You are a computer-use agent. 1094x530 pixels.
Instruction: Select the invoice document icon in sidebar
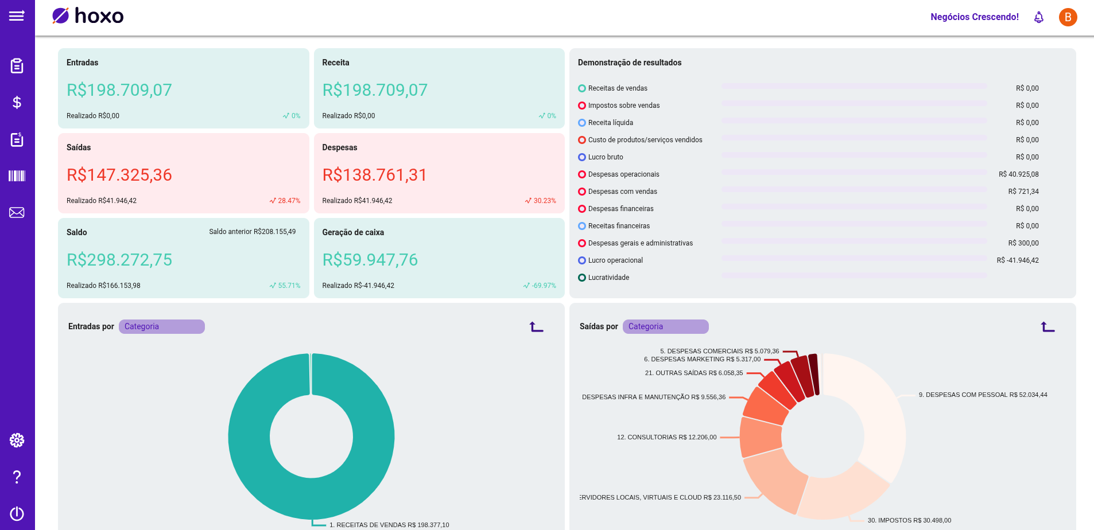(17, 139)
